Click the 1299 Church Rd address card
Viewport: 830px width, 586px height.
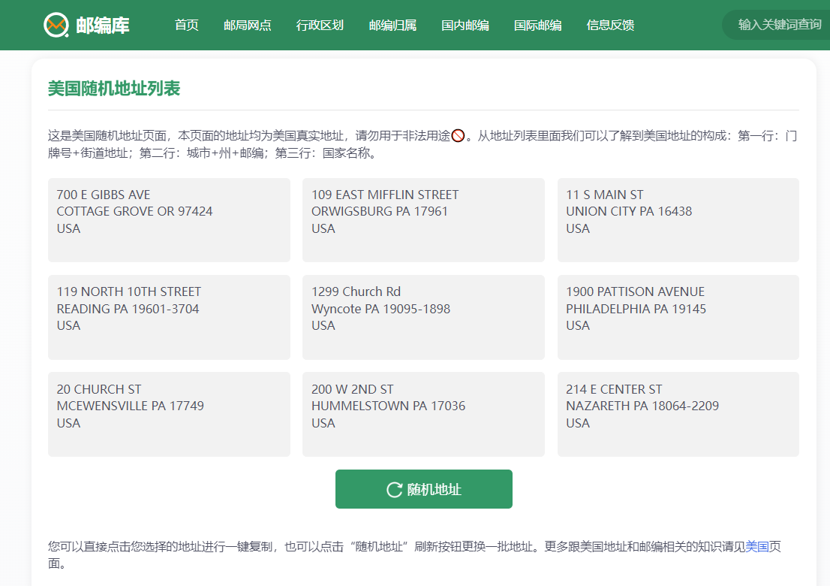[x=423, y=316]
